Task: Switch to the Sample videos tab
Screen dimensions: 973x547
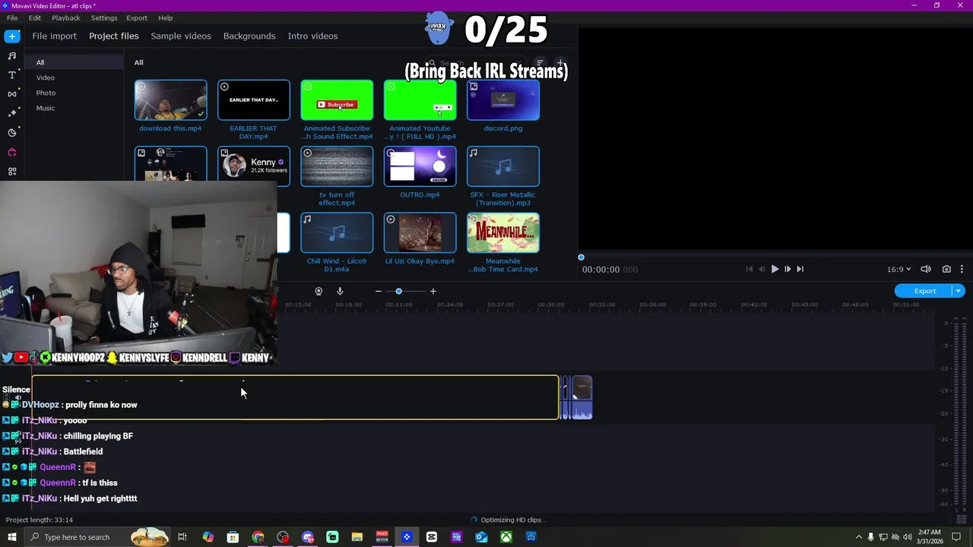Action: [x=181, y=36]
